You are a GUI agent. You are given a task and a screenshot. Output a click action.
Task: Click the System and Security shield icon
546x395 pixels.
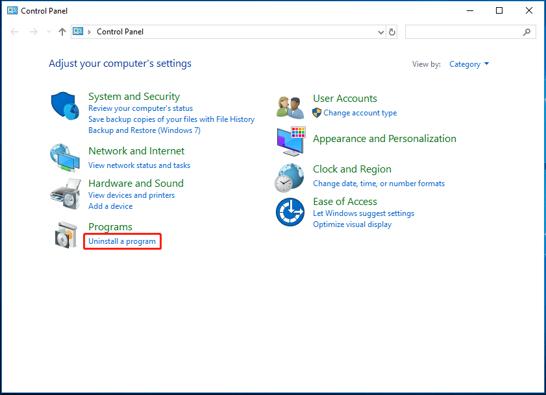(65, 106)
